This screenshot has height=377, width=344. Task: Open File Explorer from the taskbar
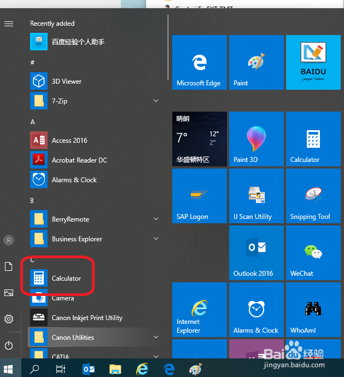(x=115, y=369)
